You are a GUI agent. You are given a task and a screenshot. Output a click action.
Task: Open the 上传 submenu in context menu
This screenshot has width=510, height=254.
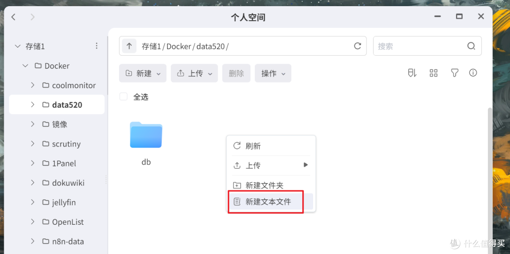pos(271,165)
